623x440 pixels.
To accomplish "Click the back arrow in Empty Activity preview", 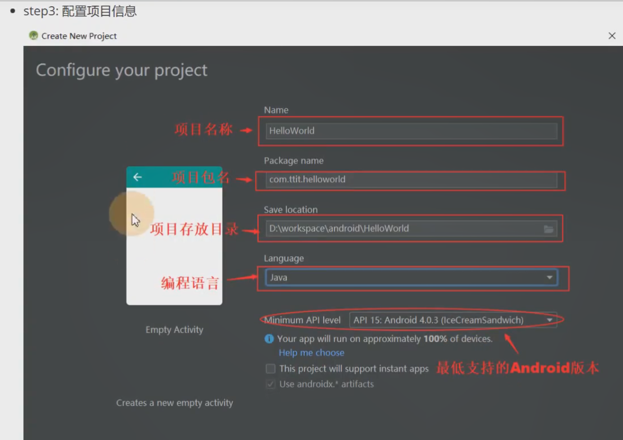I will coord(137,177).
